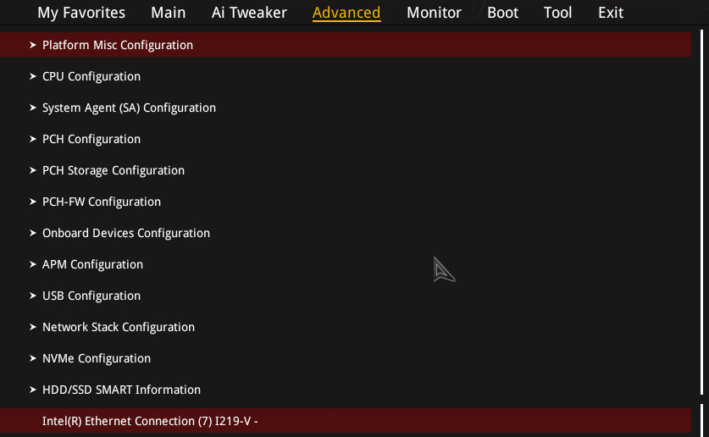709x437 pixels.
Task: Click the arrow beside Network Stack Configuration
Action: [32, 327]
